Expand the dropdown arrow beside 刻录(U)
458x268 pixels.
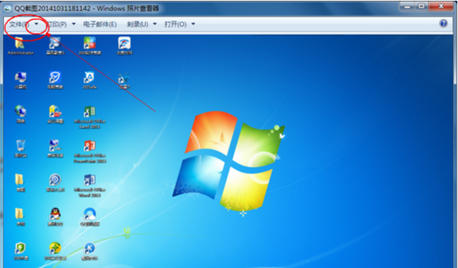pos(155,24)
